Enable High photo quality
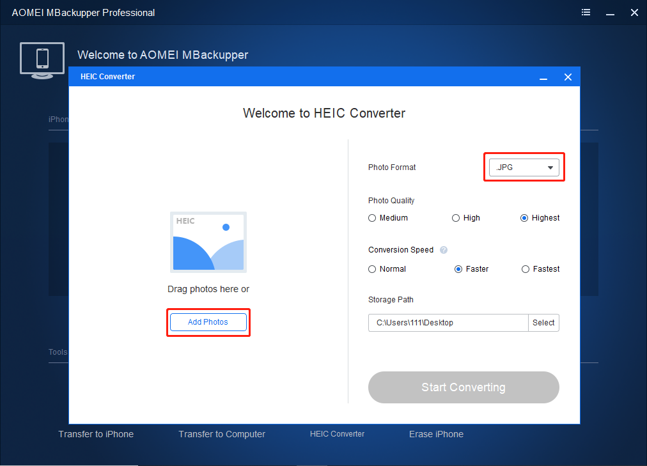This screenshot has height=466, width=647. pos(456,218)
